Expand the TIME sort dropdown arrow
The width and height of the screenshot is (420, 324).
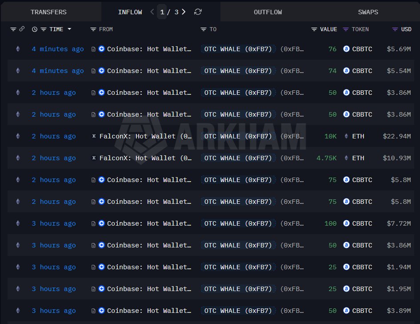69,29
